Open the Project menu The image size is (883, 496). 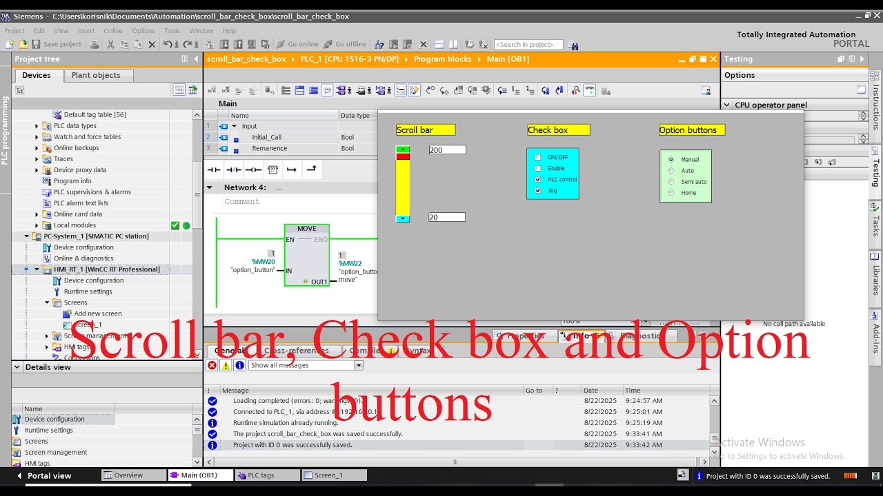[x=14, y=30]
